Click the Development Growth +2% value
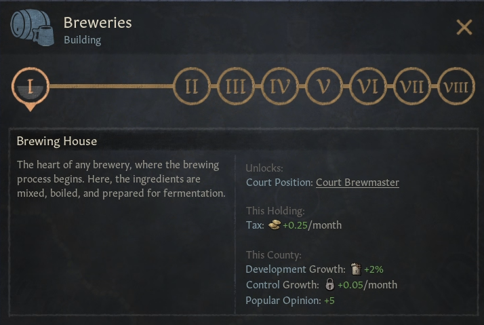This screenshot has width=484, height=325. pos(374,269)
